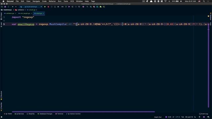Image resolution: width=212 pixels, height=119 pixels.
Task: Click the Save All icon
Action: (x=5, y=7)
